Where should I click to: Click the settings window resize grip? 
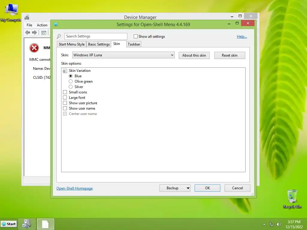click(252, 194)
